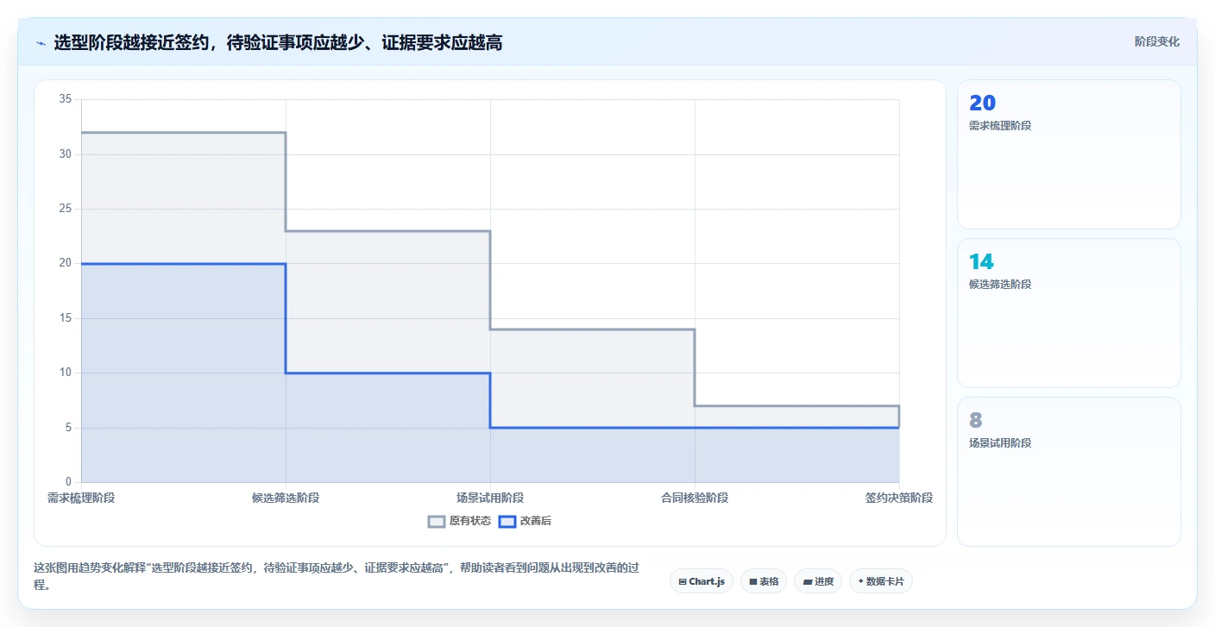Click the 数据卡片 chip
1215x627 pixels.
point(881,581)
